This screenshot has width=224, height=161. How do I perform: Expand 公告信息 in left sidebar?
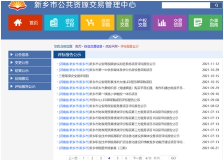click(x=30, y=55)
